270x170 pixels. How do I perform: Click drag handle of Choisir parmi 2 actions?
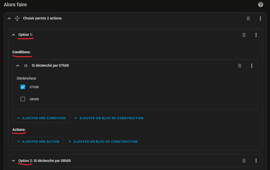(248, 18)
